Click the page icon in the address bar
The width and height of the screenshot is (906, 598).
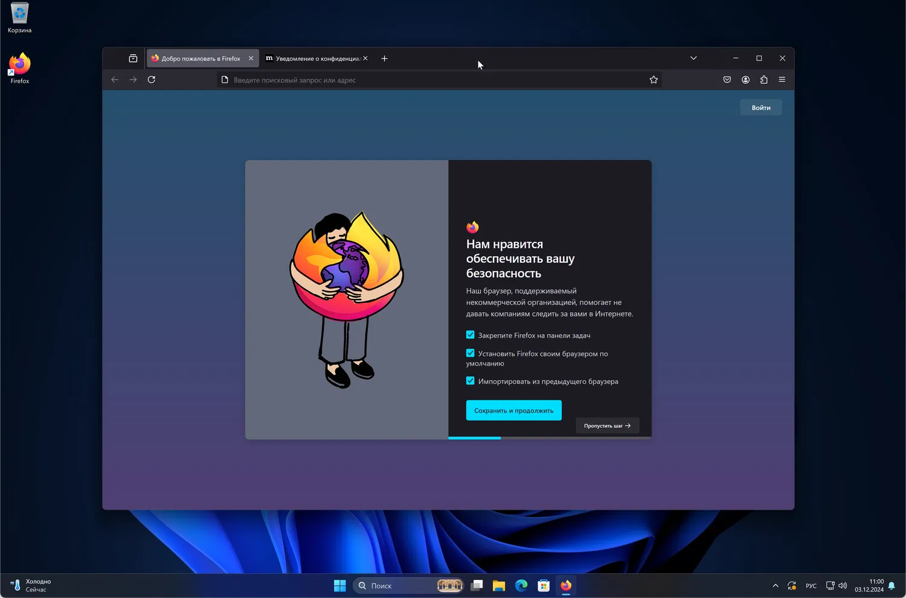[225, 80]
